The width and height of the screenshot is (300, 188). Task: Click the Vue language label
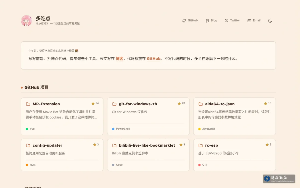[32, 129]
